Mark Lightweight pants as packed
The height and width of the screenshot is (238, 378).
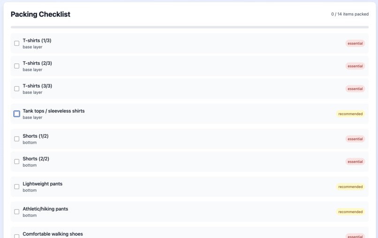(x=16, y=186)
